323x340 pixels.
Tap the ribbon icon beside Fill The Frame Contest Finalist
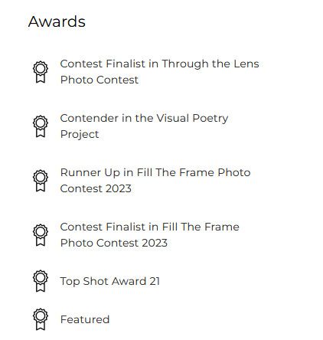[x=41, y=235]
